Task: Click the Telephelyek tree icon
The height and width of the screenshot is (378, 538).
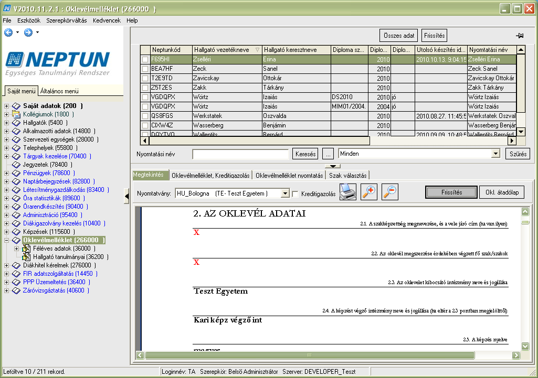Action: (16, 148)
